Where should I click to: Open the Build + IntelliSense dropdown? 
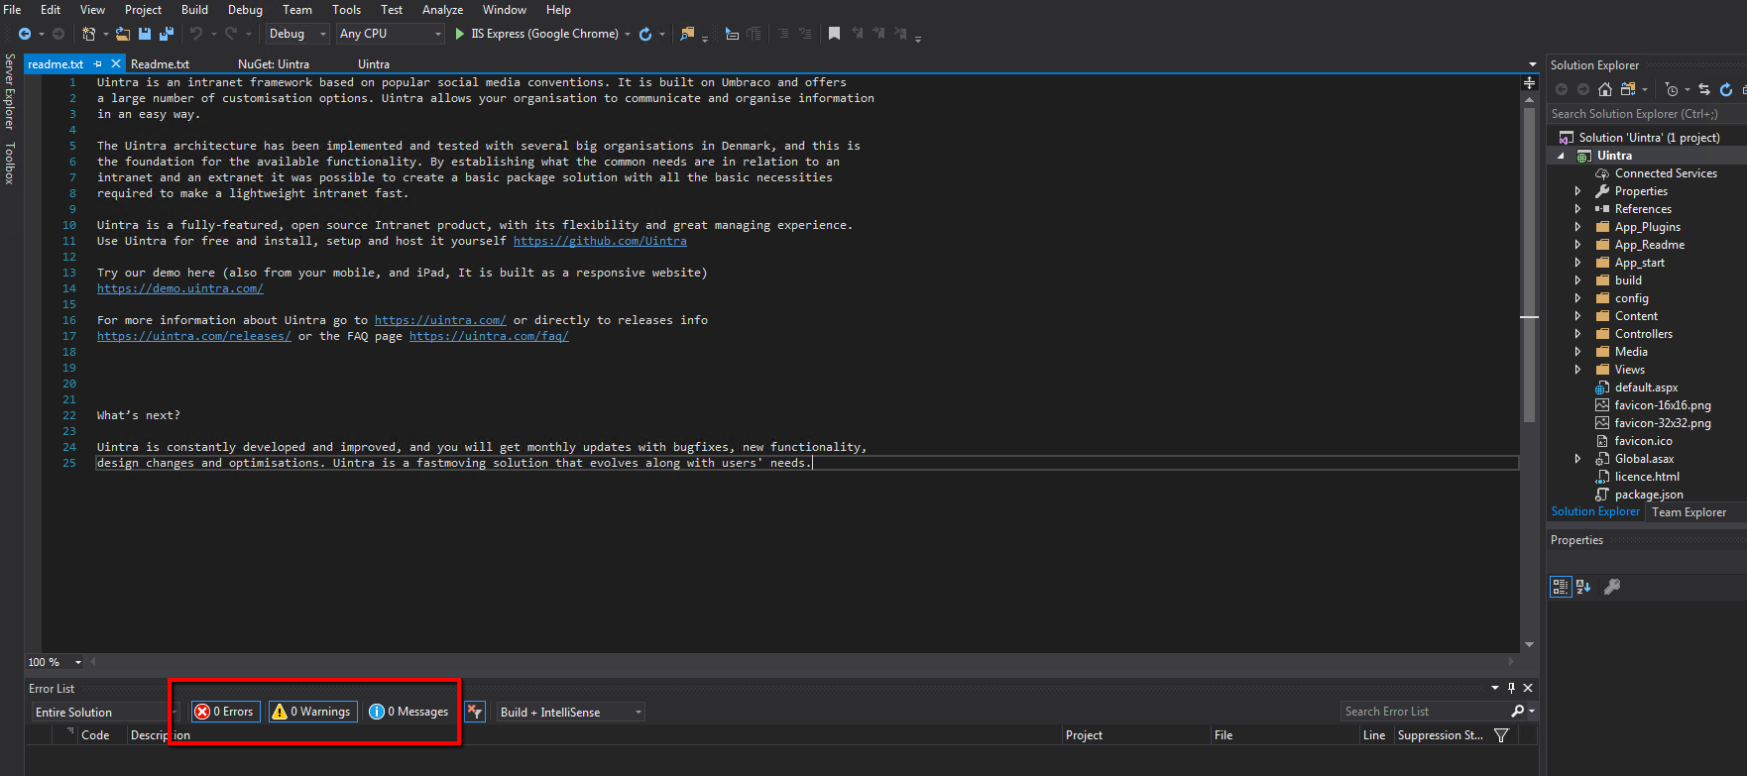click(x=571, y=713)
